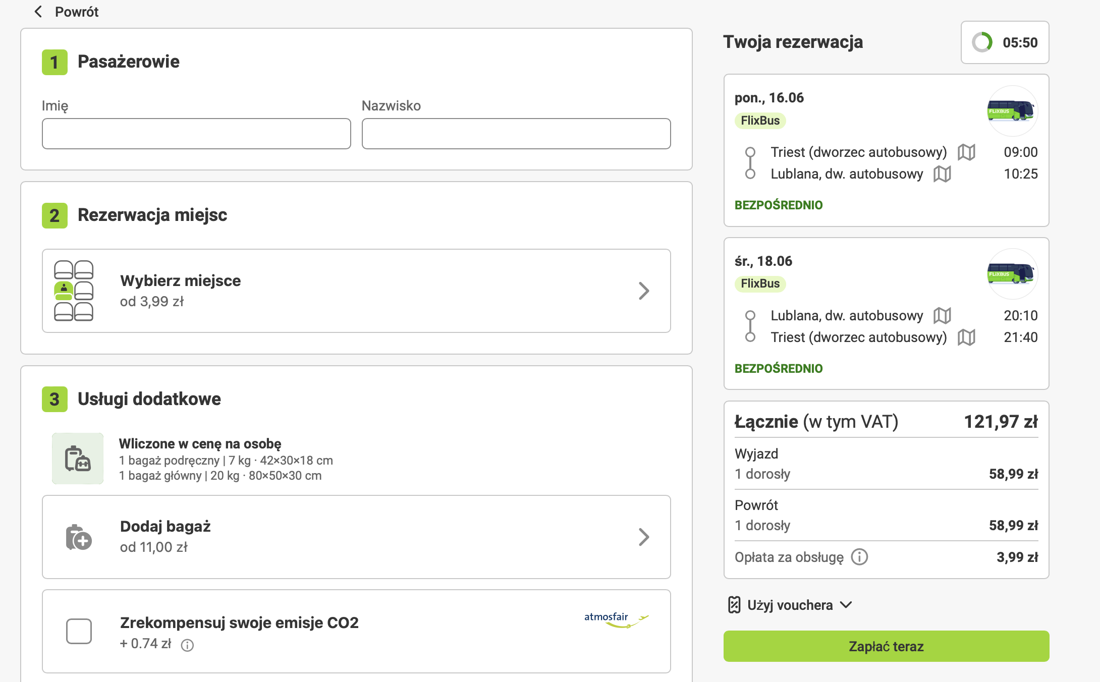Image resolution: width=1100 pixels, height=682 pixels.
Task: Click CO2 compensation price info icon
Action: point(187,645)
